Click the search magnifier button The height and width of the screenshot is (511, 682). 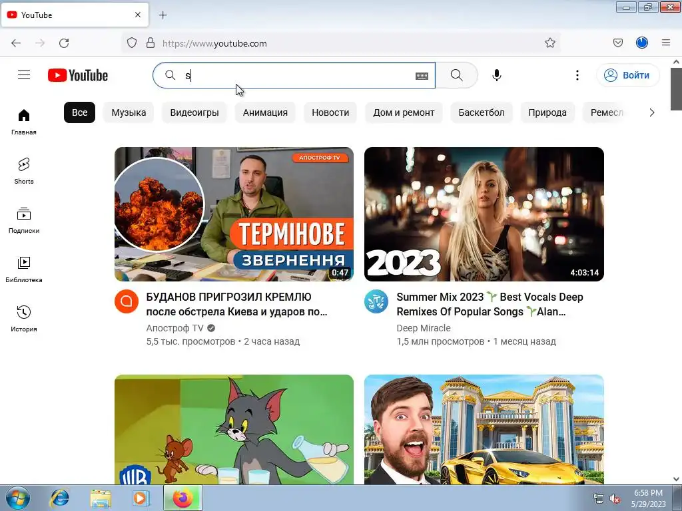(457, 75)
